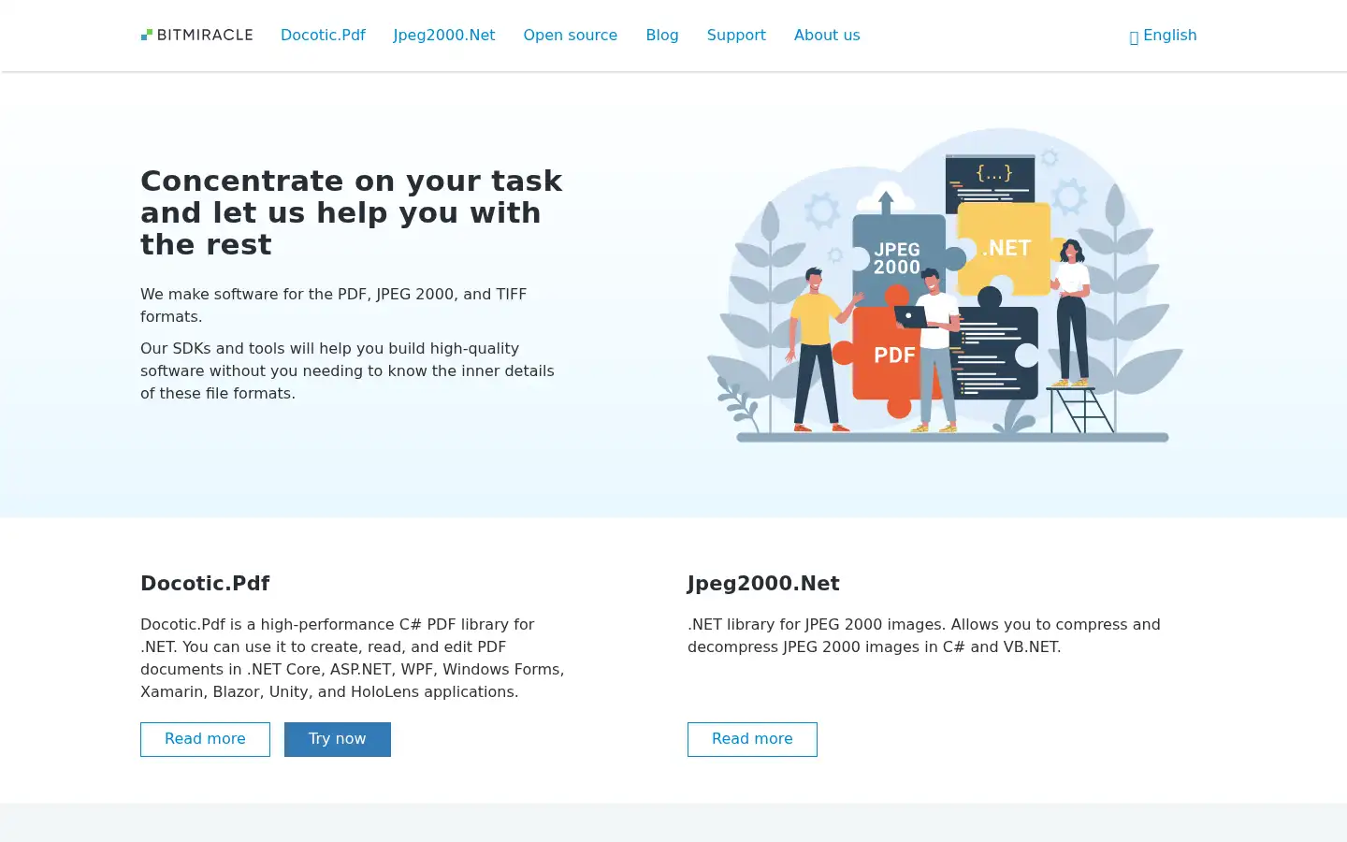Go to the About us page

pyautogui.click(x=827, y=35)
